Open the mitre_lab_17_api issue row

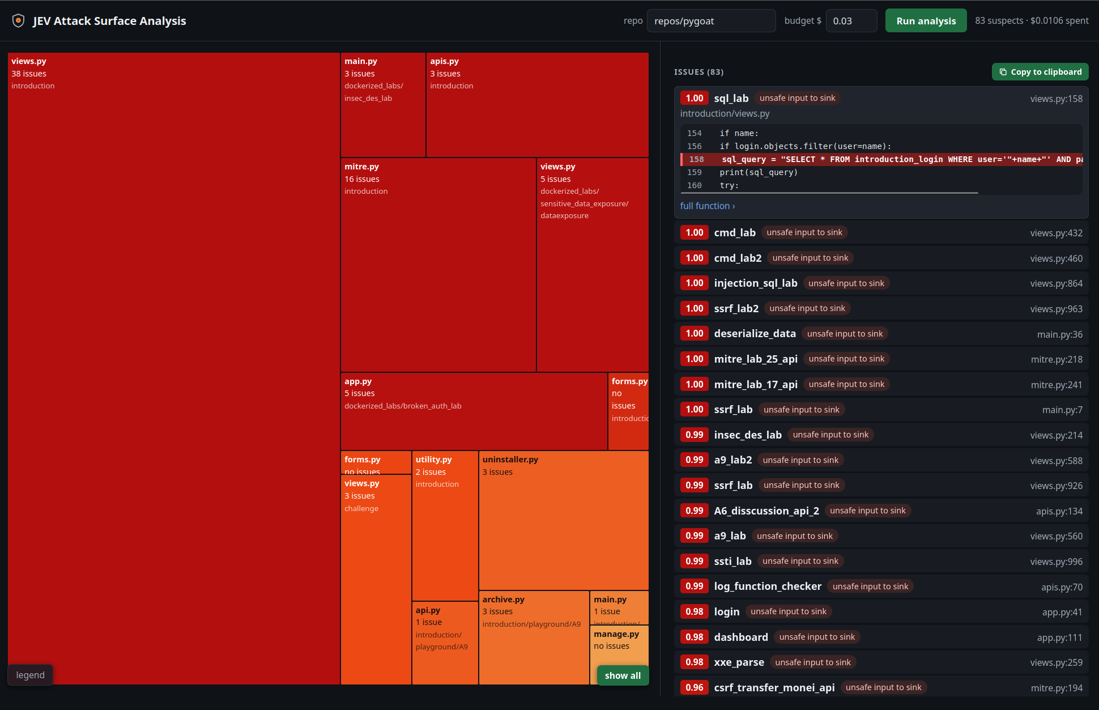(x=881, y=384)
